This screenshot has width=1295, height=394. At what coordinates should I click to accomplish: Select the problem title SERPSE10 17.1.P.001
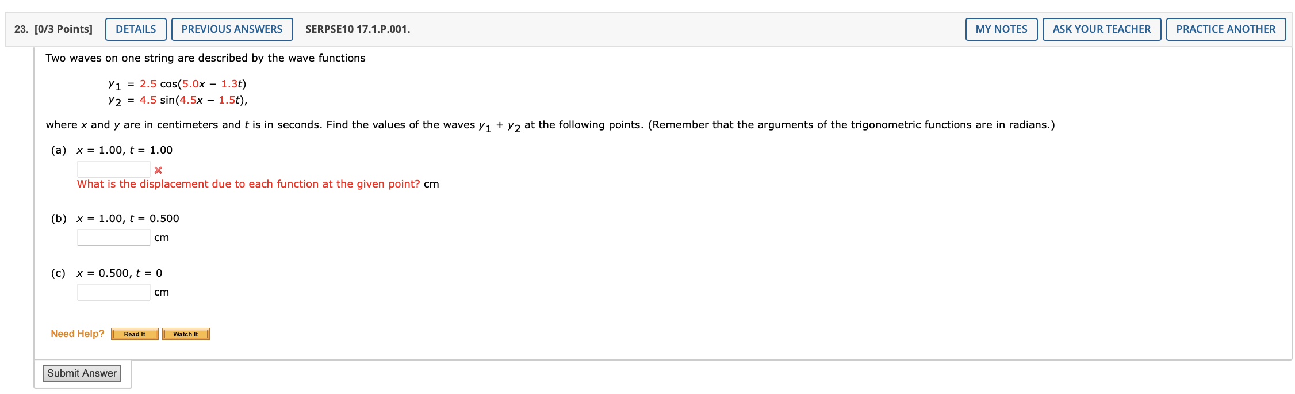pos(357,29)
